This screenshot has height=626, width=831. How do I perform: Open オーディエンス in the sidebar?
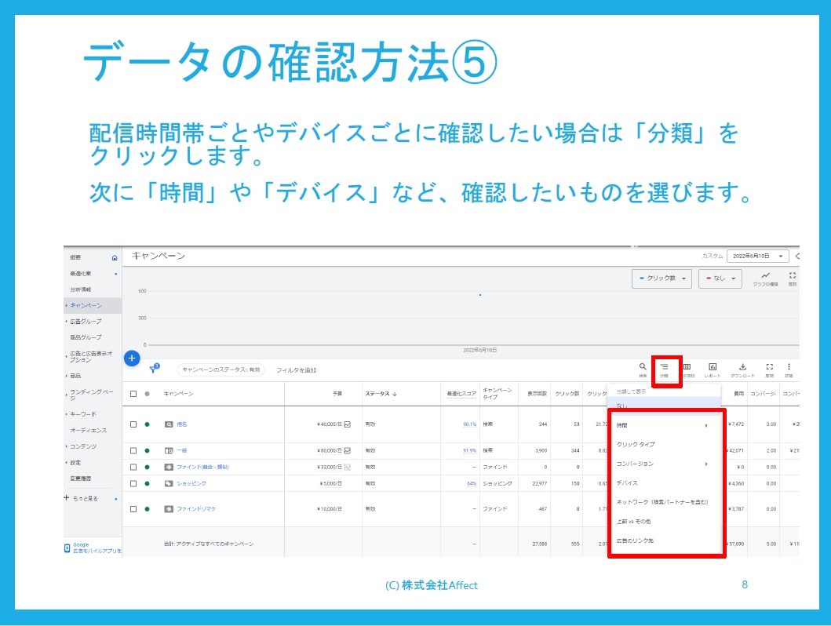click(x=88, y=431)
